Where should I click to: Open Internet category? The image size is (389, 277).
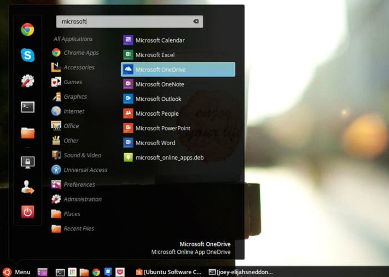click(x=68, y=111)
